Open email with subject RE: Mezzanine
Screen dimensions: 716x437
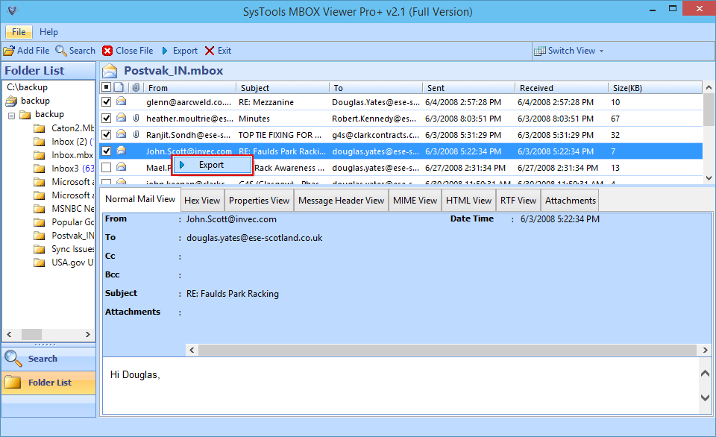pos(266,102)
